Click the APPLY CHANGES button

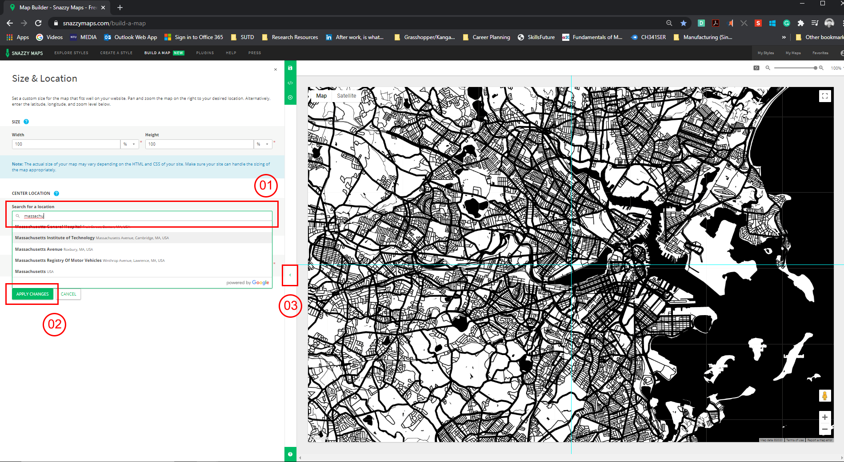click(x=32, y=294)
